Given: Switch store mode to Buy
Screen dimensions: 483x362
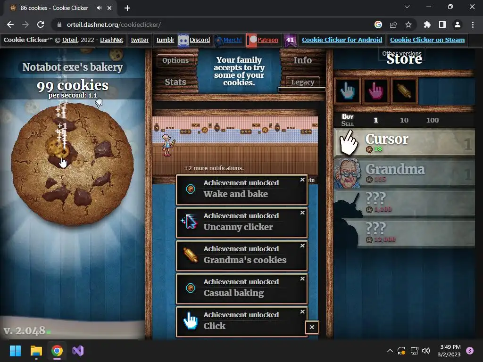Looking at the screenshot, I should tap(348, 116).
